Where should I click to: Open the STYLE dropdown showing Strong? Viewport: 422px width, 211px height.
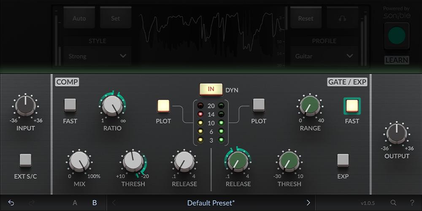click(x=97, y=56)
